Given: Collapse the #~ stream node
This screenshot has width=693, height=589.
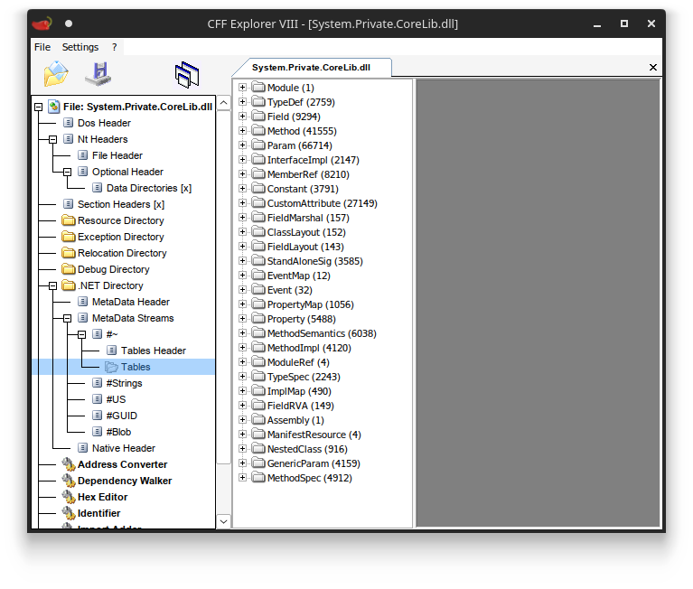Looking at the screenshot, I should tap(81, 334).
